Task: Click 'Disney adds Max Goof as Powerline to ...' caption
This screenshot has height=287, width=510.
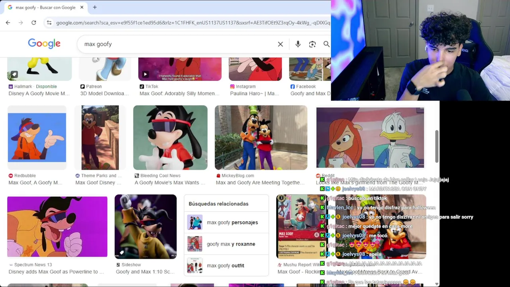Action: pyautogui.click(x=56, y=272)
